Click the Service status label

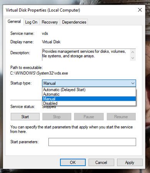click(x=23, y=106)
